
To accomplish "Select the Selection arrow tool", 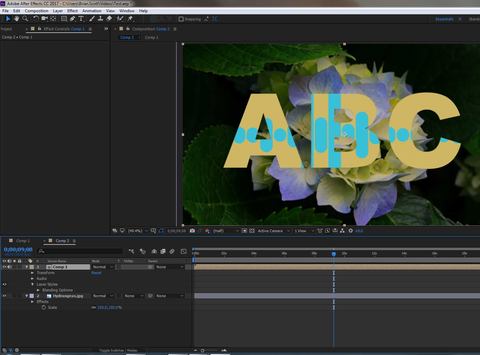I will coord(8,19).
